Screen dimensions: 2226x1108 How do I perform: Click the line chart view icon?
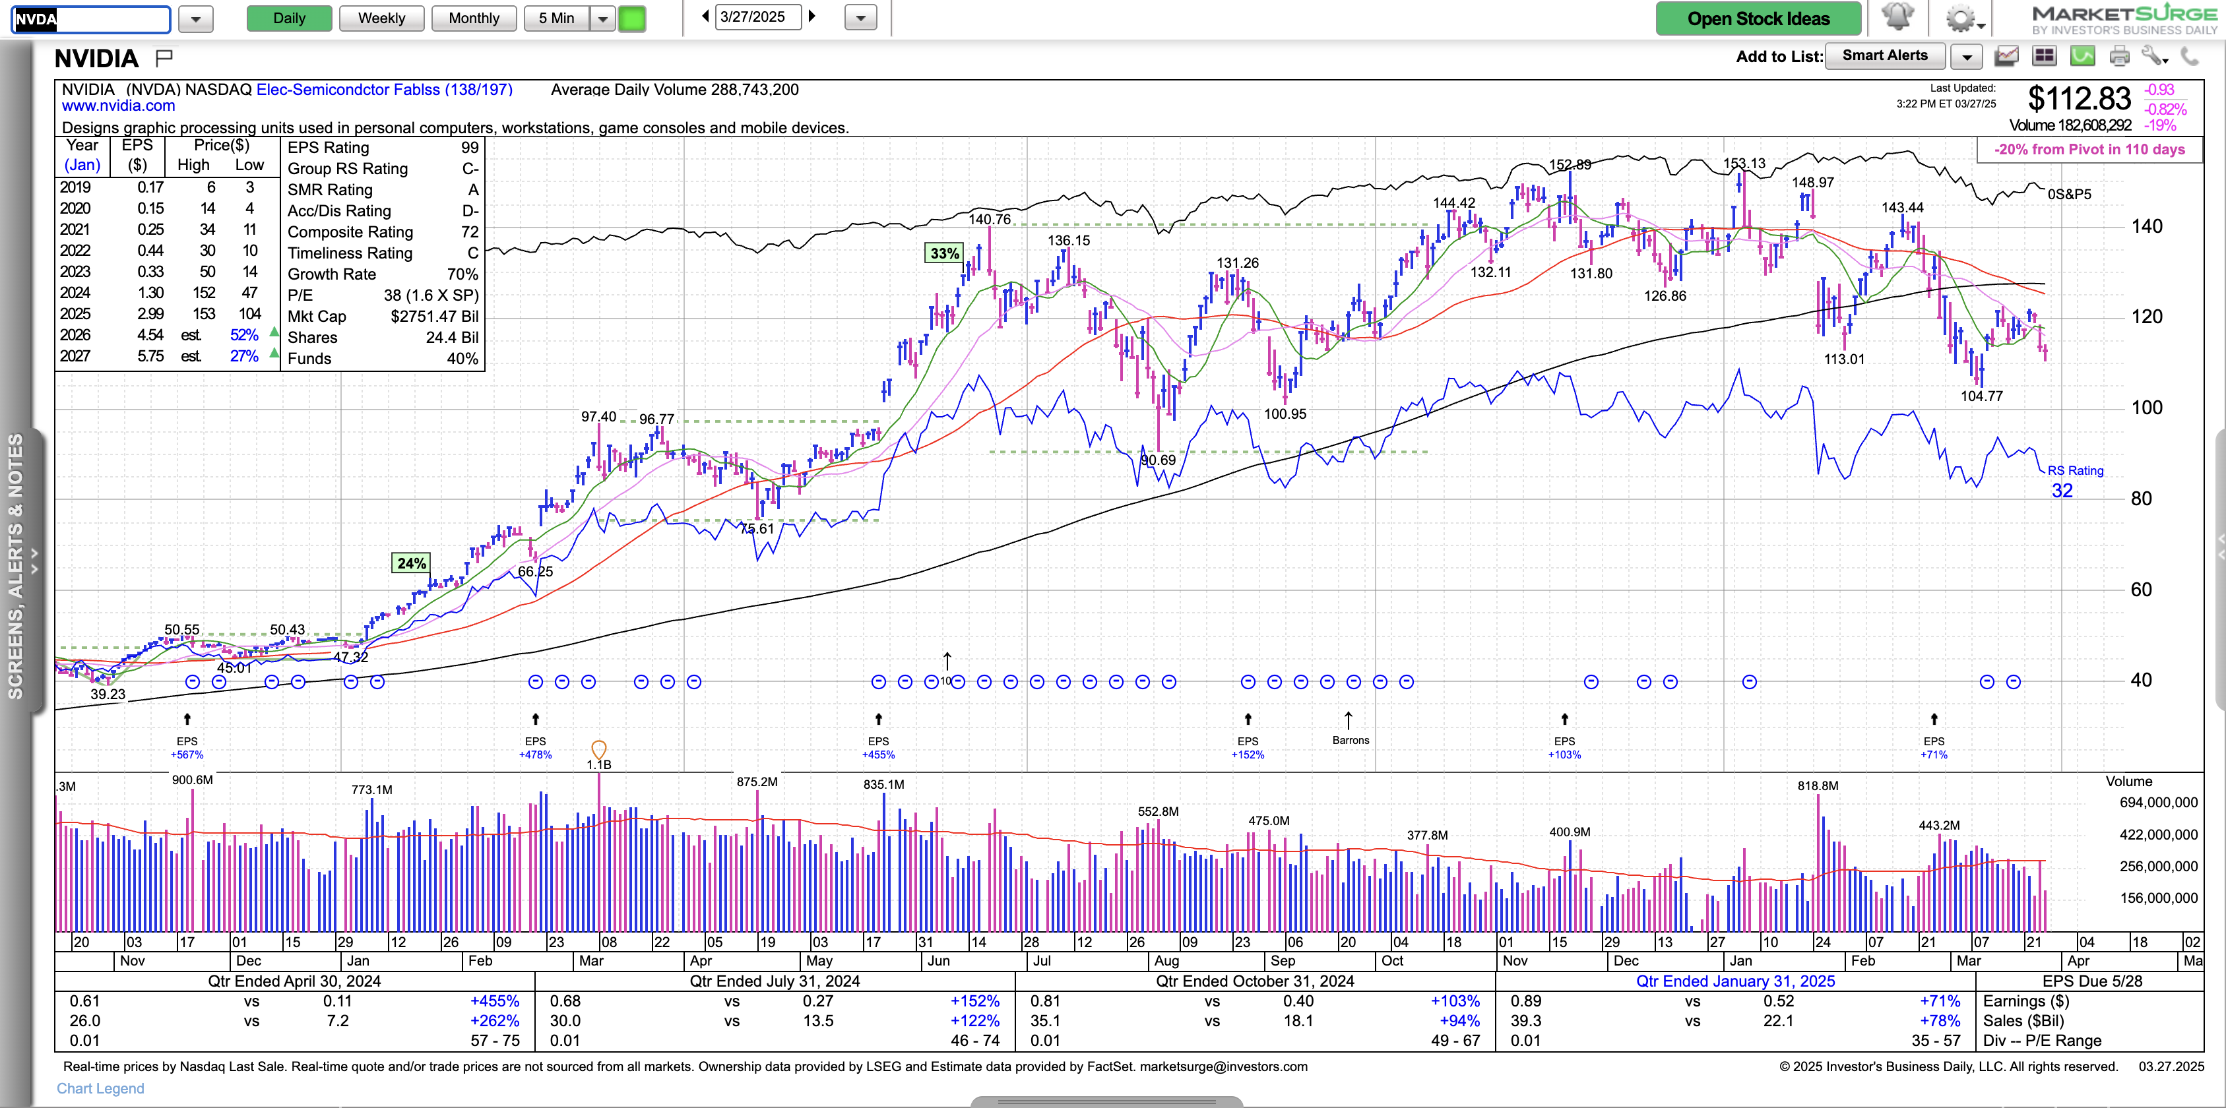(x=2006, y=57)
